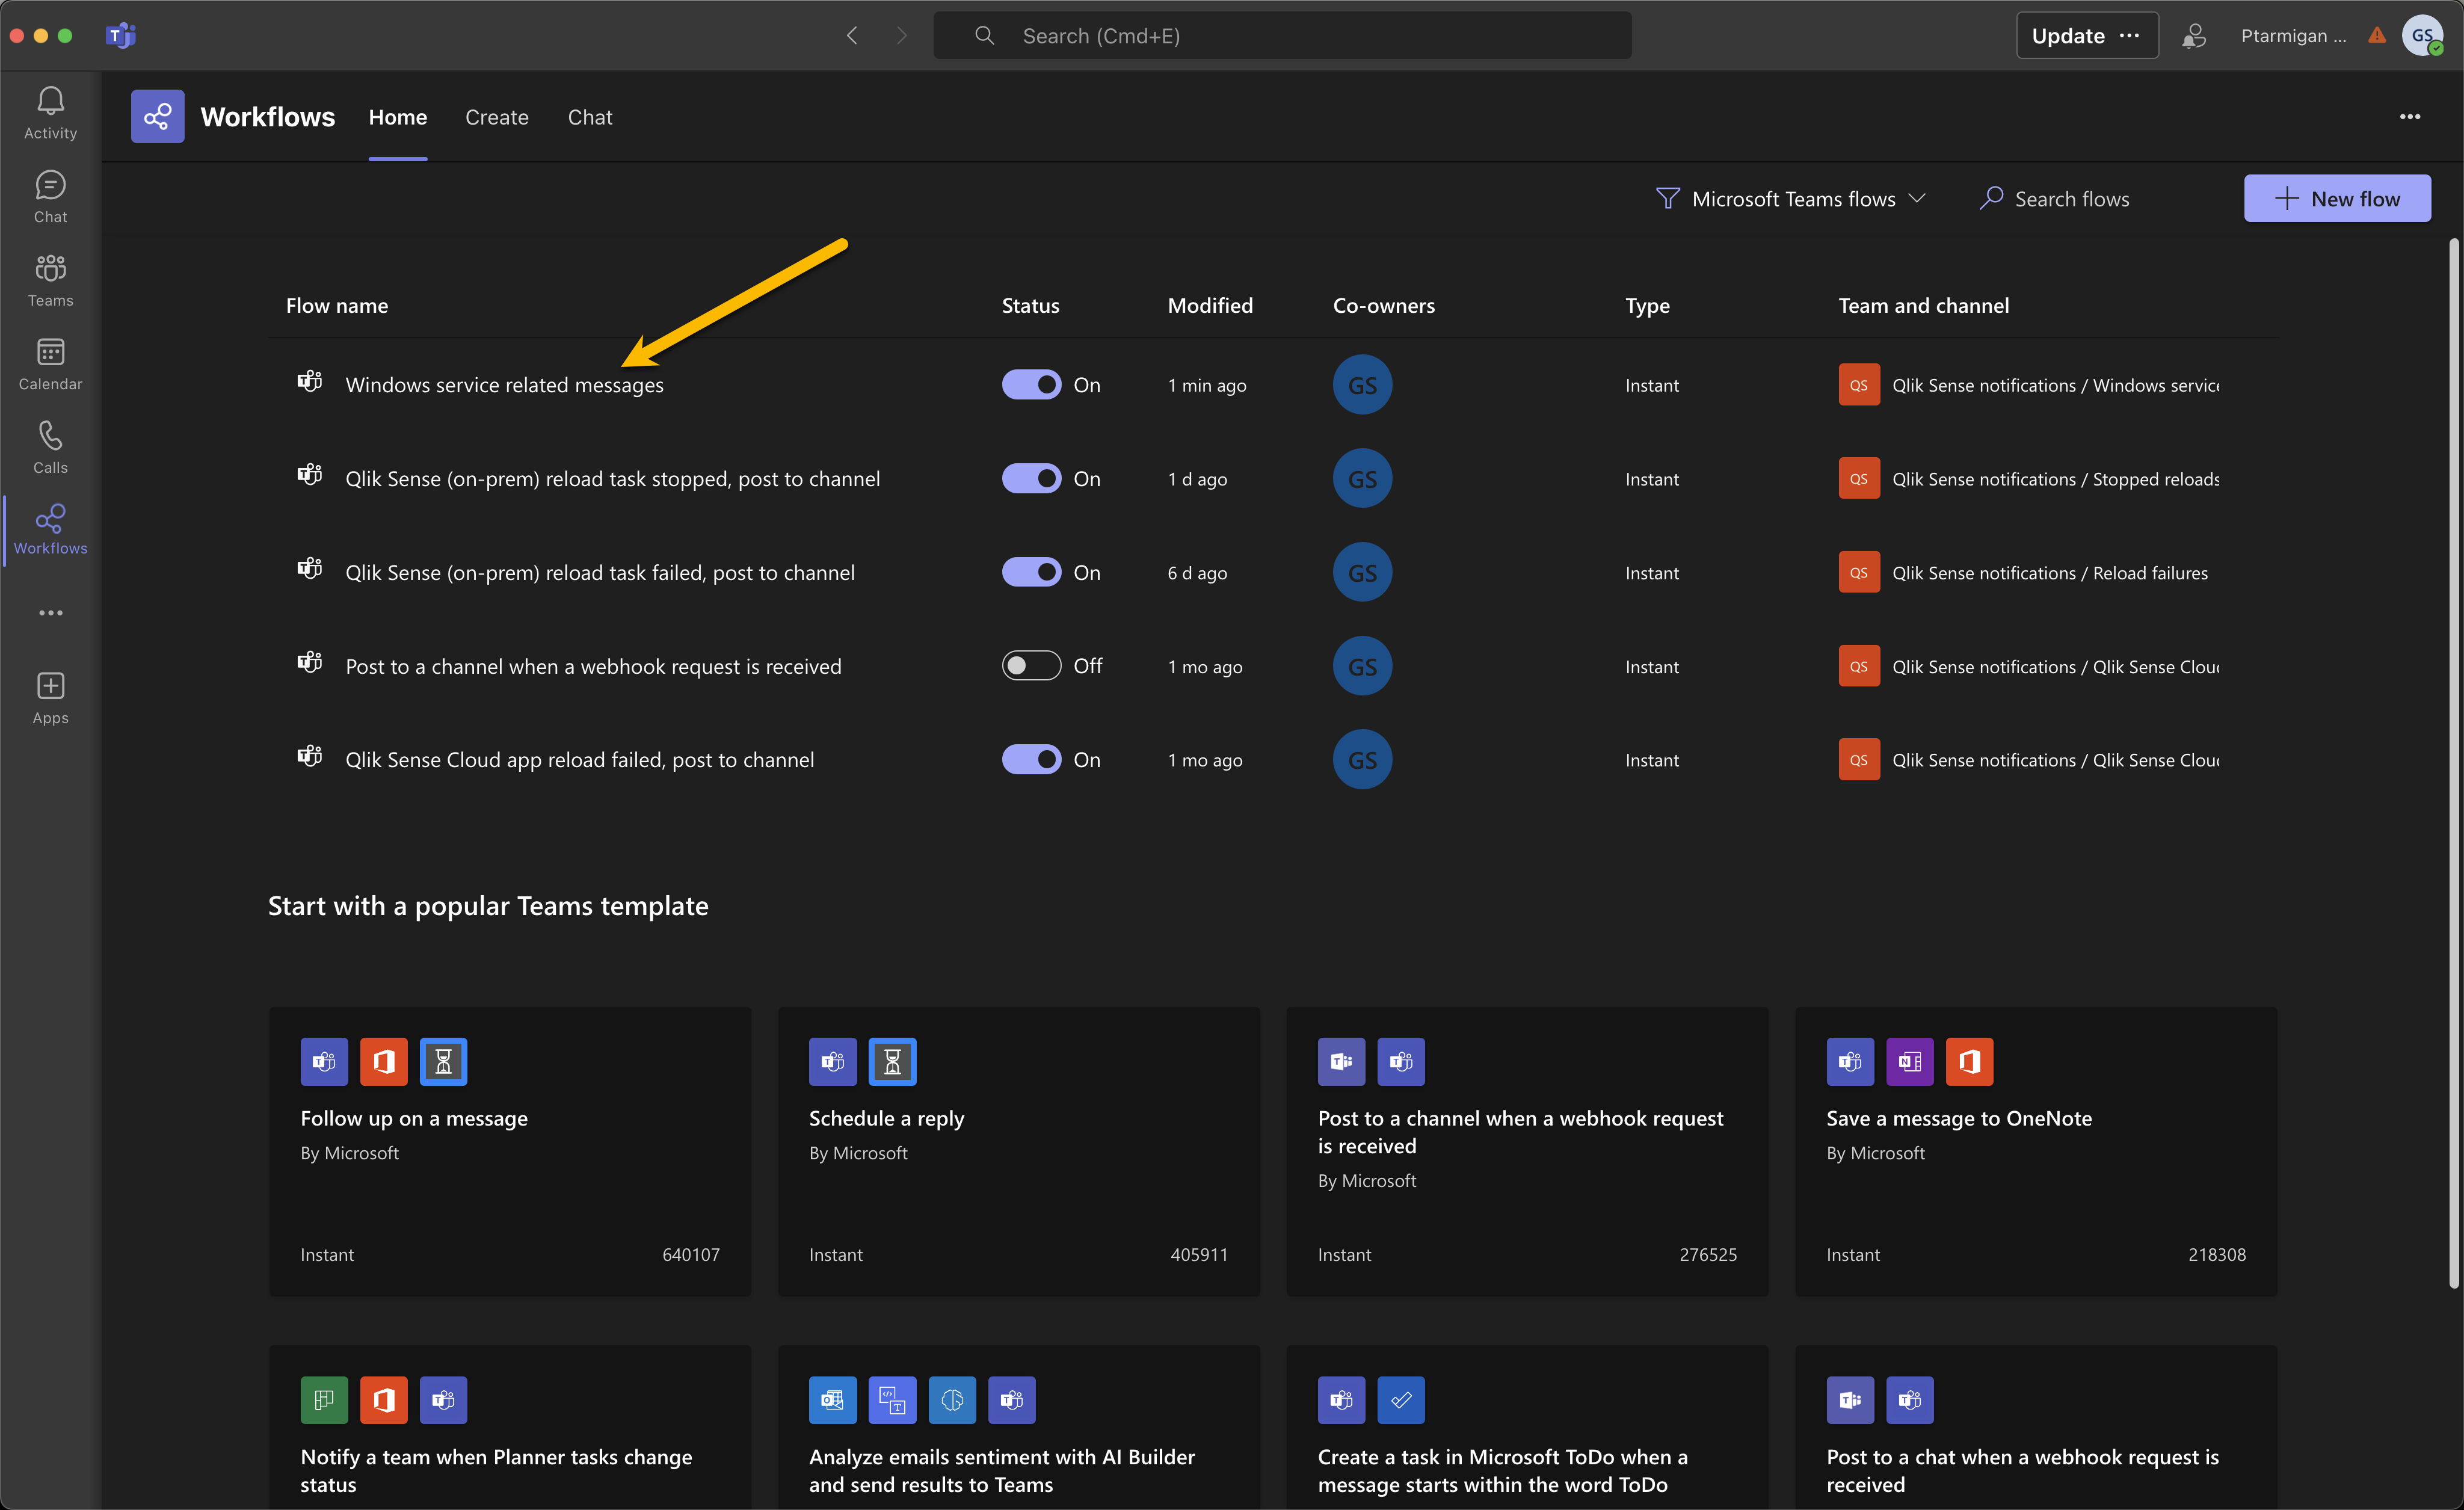This screenshot has width=2464, height=1510.
Task: Click the New flow button
Action: [x=2339, y=197]
